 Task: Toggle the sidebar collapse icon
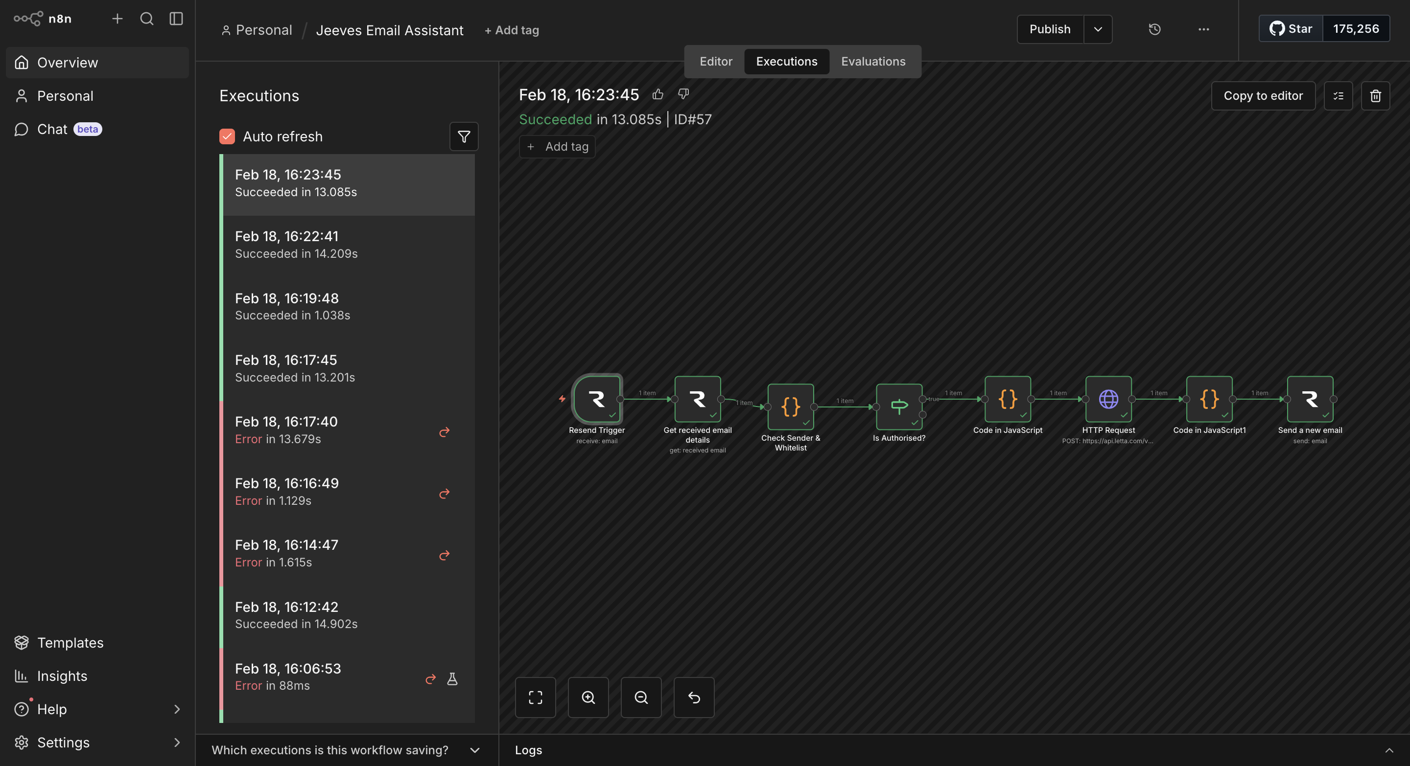[176, 19]
